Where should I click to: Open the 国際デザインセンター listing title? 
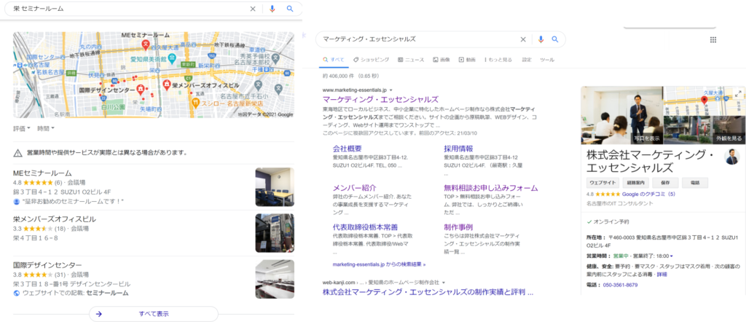pyautogui.click(x=47, y=265)
